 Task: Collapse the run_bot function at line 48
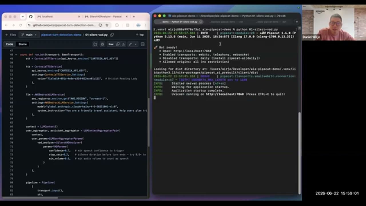tap(16, 54)
